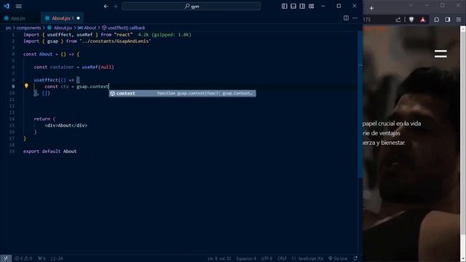Click the unsaved dot on About.jsx tab
466x262 pixels.
78,18
